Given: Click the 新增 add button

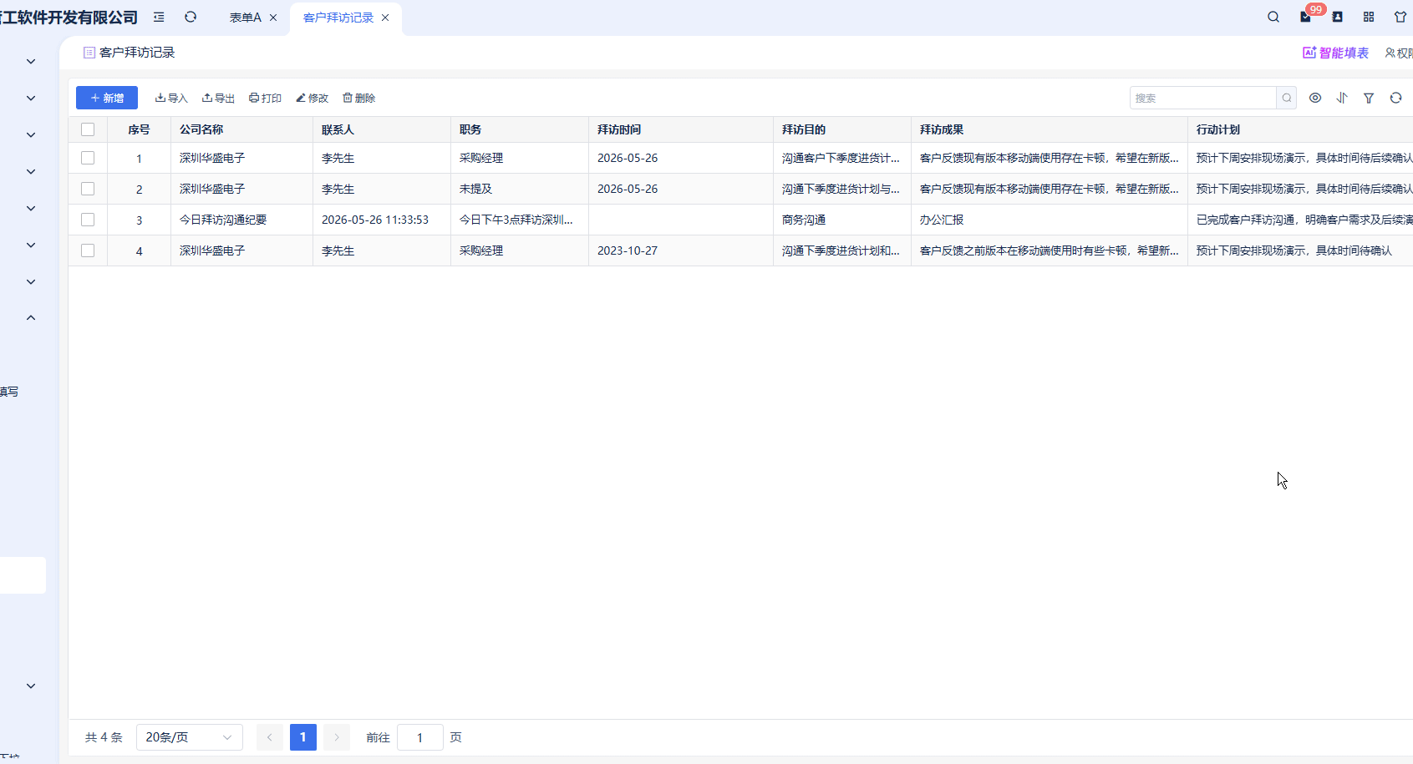Looking at the screenshot, I should click(x=107, y=98).
